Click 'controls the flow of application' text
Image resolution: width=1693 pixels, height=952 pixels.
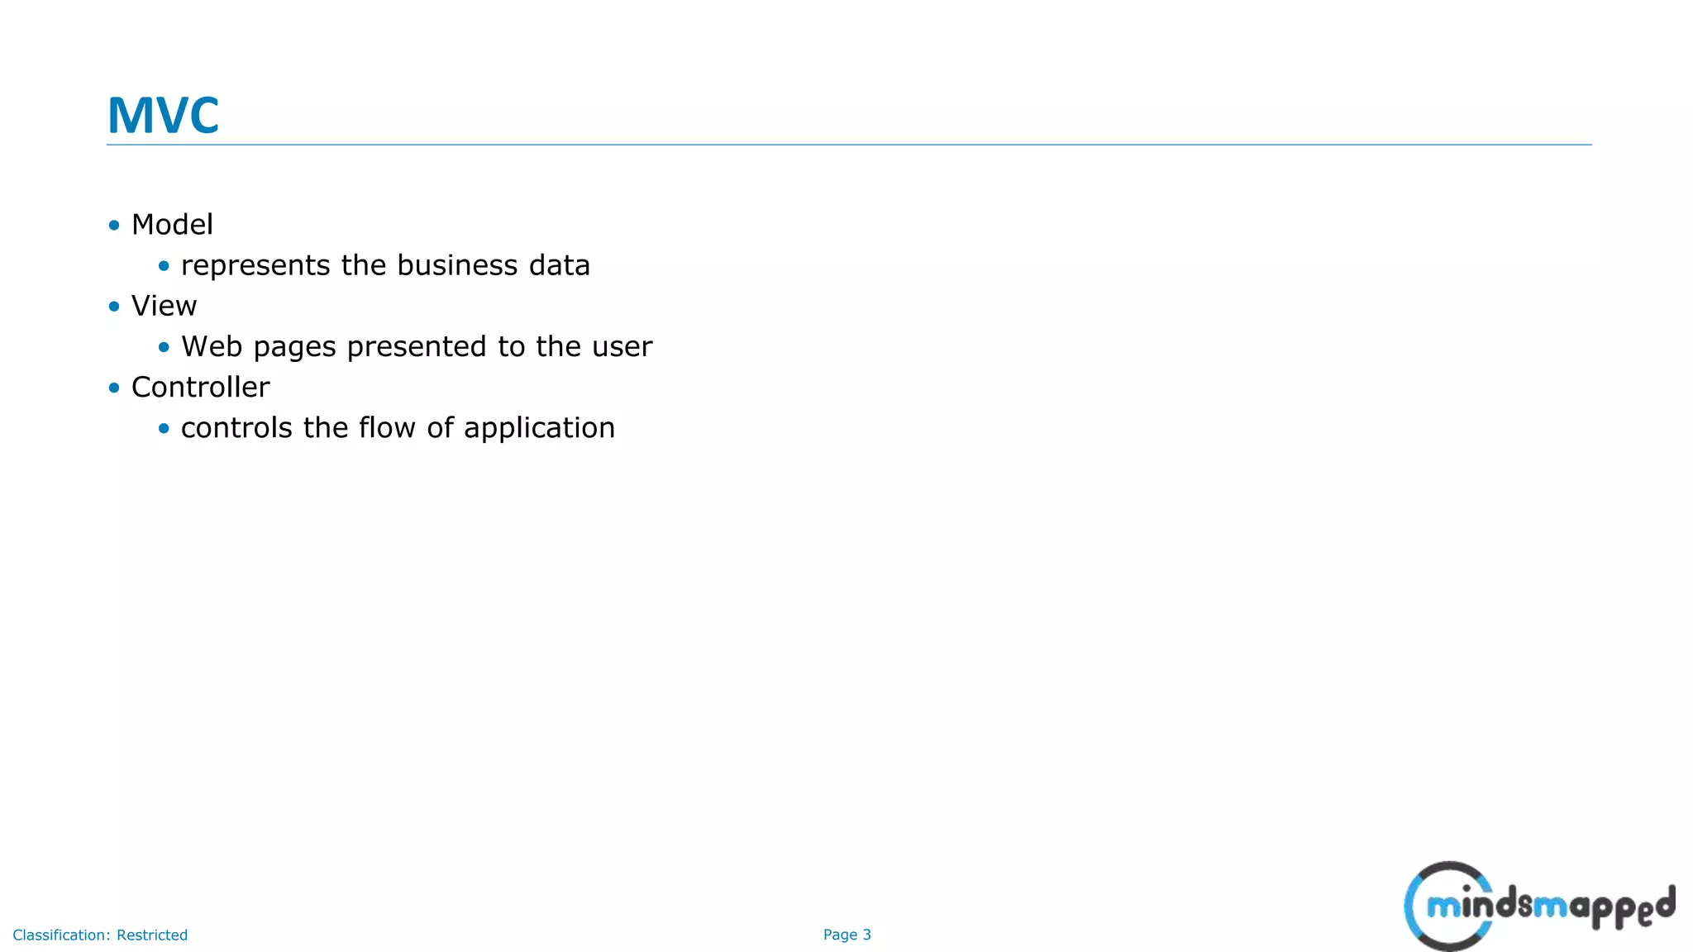(x=398, y=428)
